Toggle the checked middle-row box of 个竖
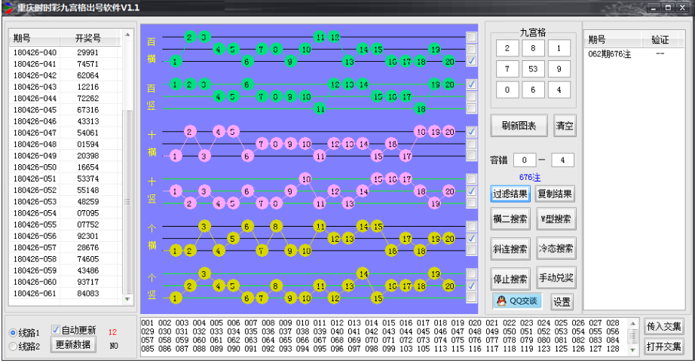The height and width of the screenshot is (363, 695). (x=471, y=286)
